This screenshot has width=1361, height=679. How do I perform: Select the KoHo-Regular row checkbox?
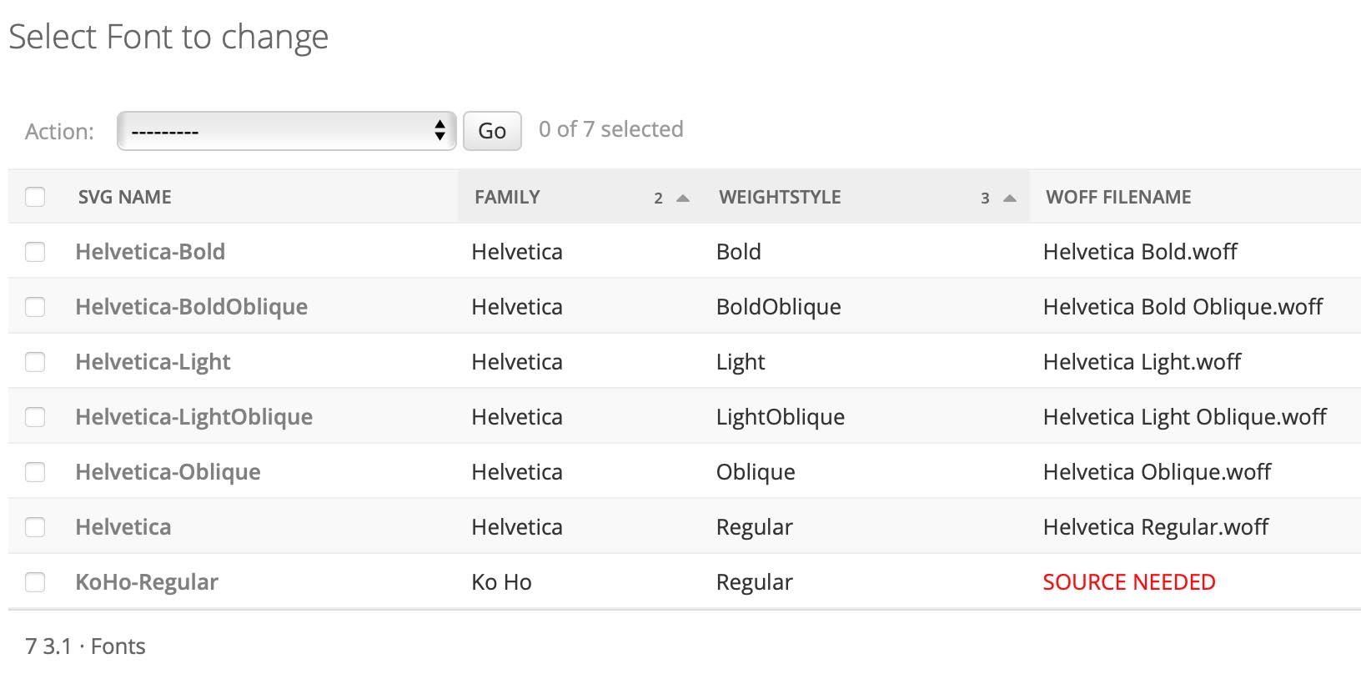tap(35, 582)
